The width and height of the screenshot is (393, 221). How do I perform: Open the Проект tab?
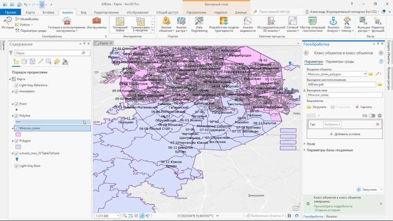(x=10, y=12)
